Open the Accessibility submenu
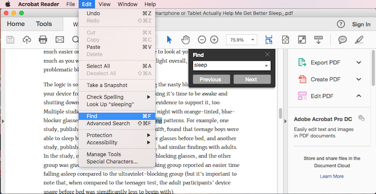Viewport: 376px width, 194px height. coord(117,143)
